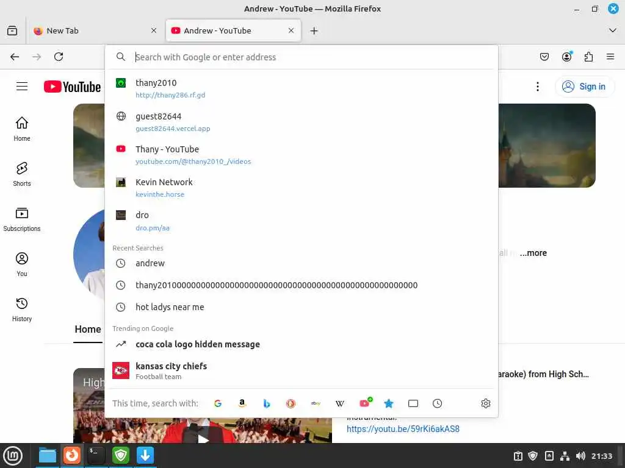This screenshot has height=468, width=625.
Task: Open Subscriptions in YouTube sidebar
Action: click(x=22, y=219)
